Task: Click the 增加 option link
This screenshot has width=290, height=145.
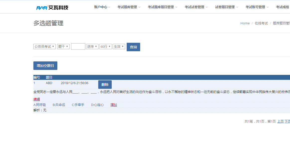Action: [113, 105]
